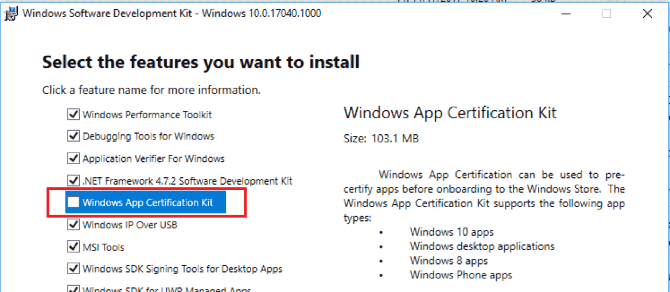The image size is (670, 292).
Task: Uncheck Windows SDK Signing Tools for Desktop Apps
Action: point(73,268)
